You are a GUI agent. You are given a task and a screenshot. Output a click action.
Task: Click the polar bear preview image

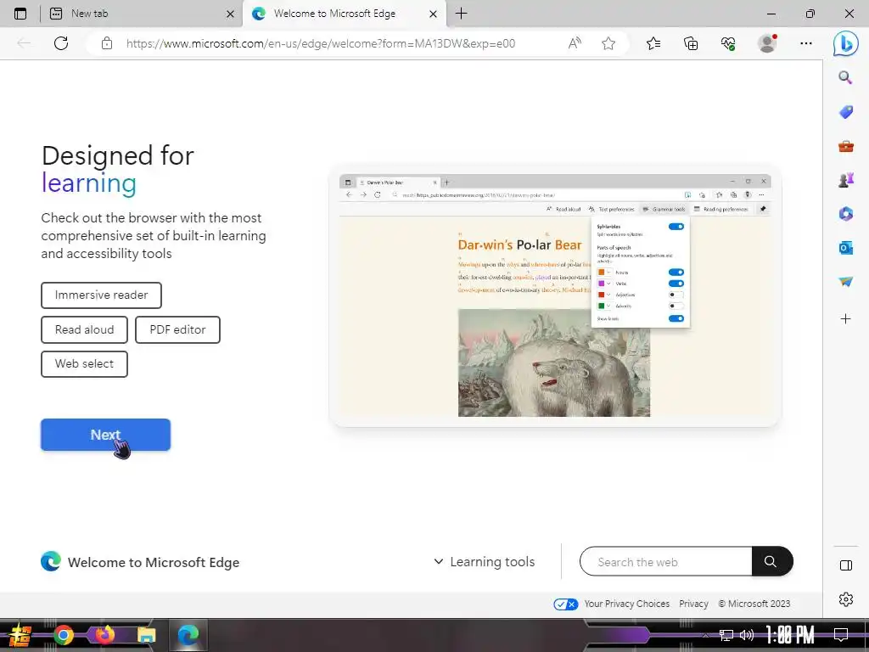click(553, 363)
